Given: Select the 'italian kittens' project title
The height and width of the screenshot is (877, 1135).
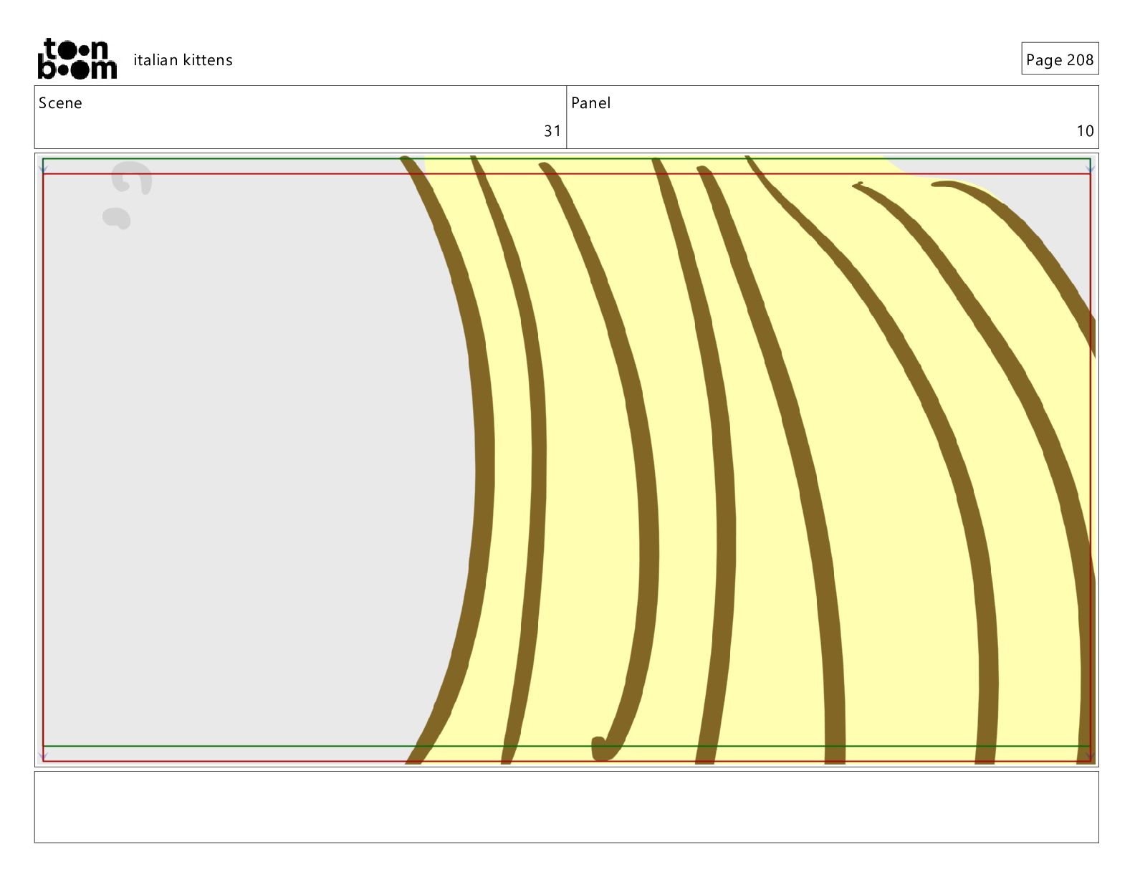Looking at the screenshot, I should pos(183,60).
